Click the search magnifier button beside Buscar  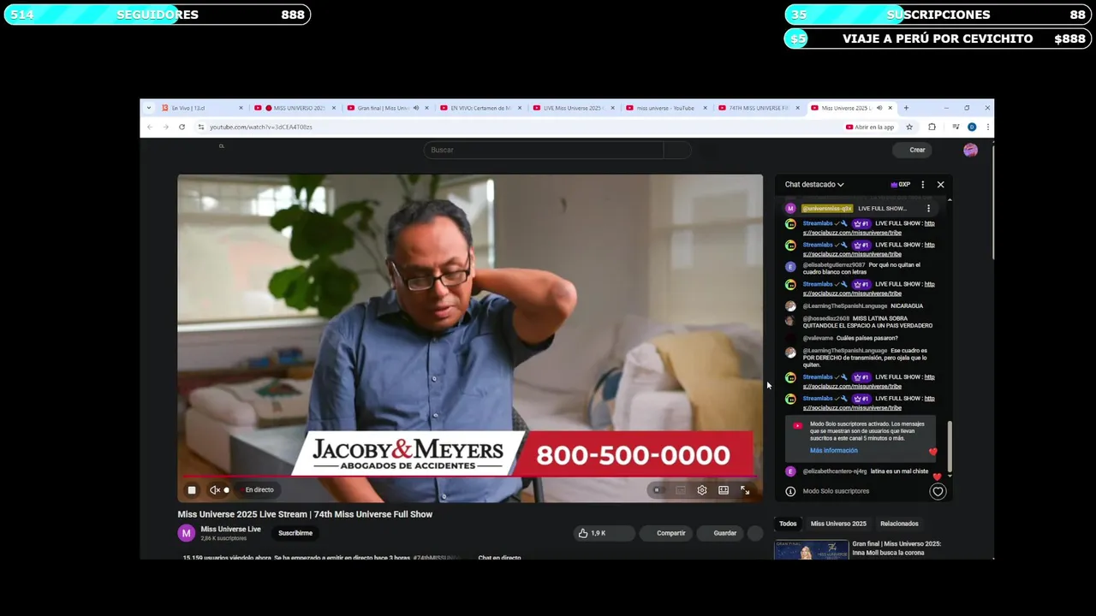click(677, 150)
